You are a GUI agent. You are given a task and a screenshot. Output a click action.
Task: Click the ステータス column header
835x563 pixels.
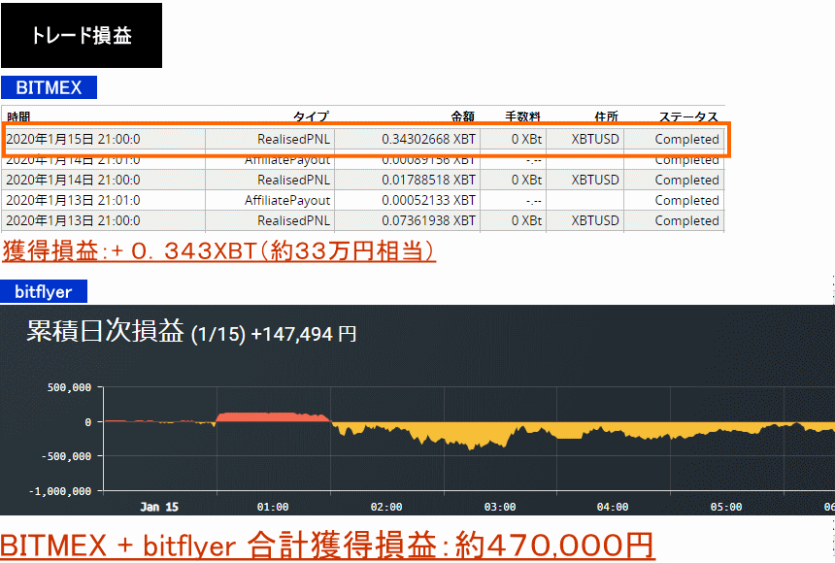[688, 117]
